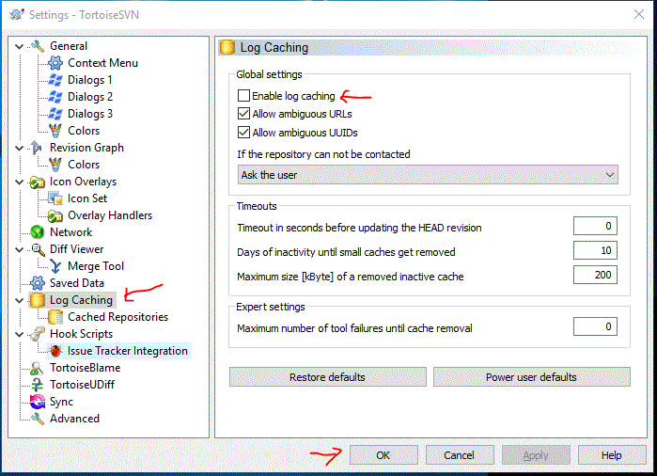657x476 pixels.
Task: Click the TortoiseBlame icon
Action: pyautogui.click(x=37, y=368)
